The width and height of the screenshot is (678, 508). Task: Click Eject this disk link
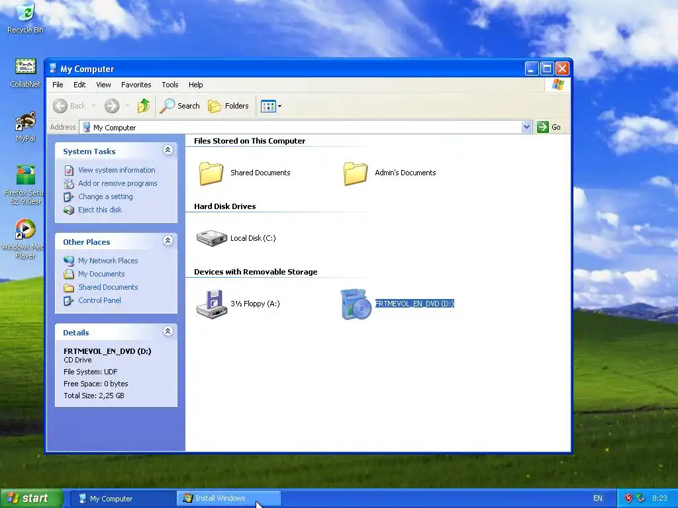(100, 210)
